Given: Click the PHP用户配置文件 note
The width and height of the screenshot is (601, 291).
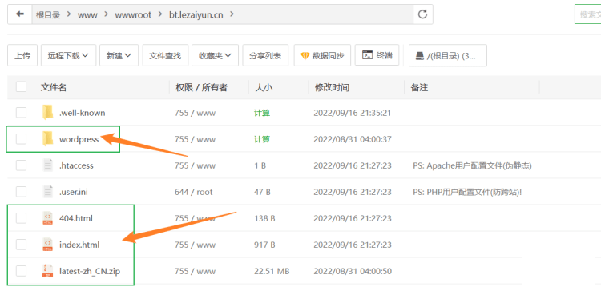Looking at the screenshot, I should [467, 192].
